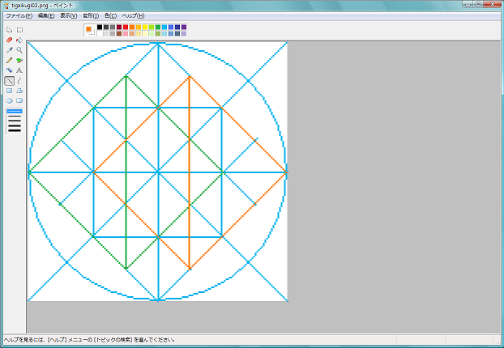Pick the Airbrush spray tool
Viewport: 504px width, 348px height.
coord(10,70)
